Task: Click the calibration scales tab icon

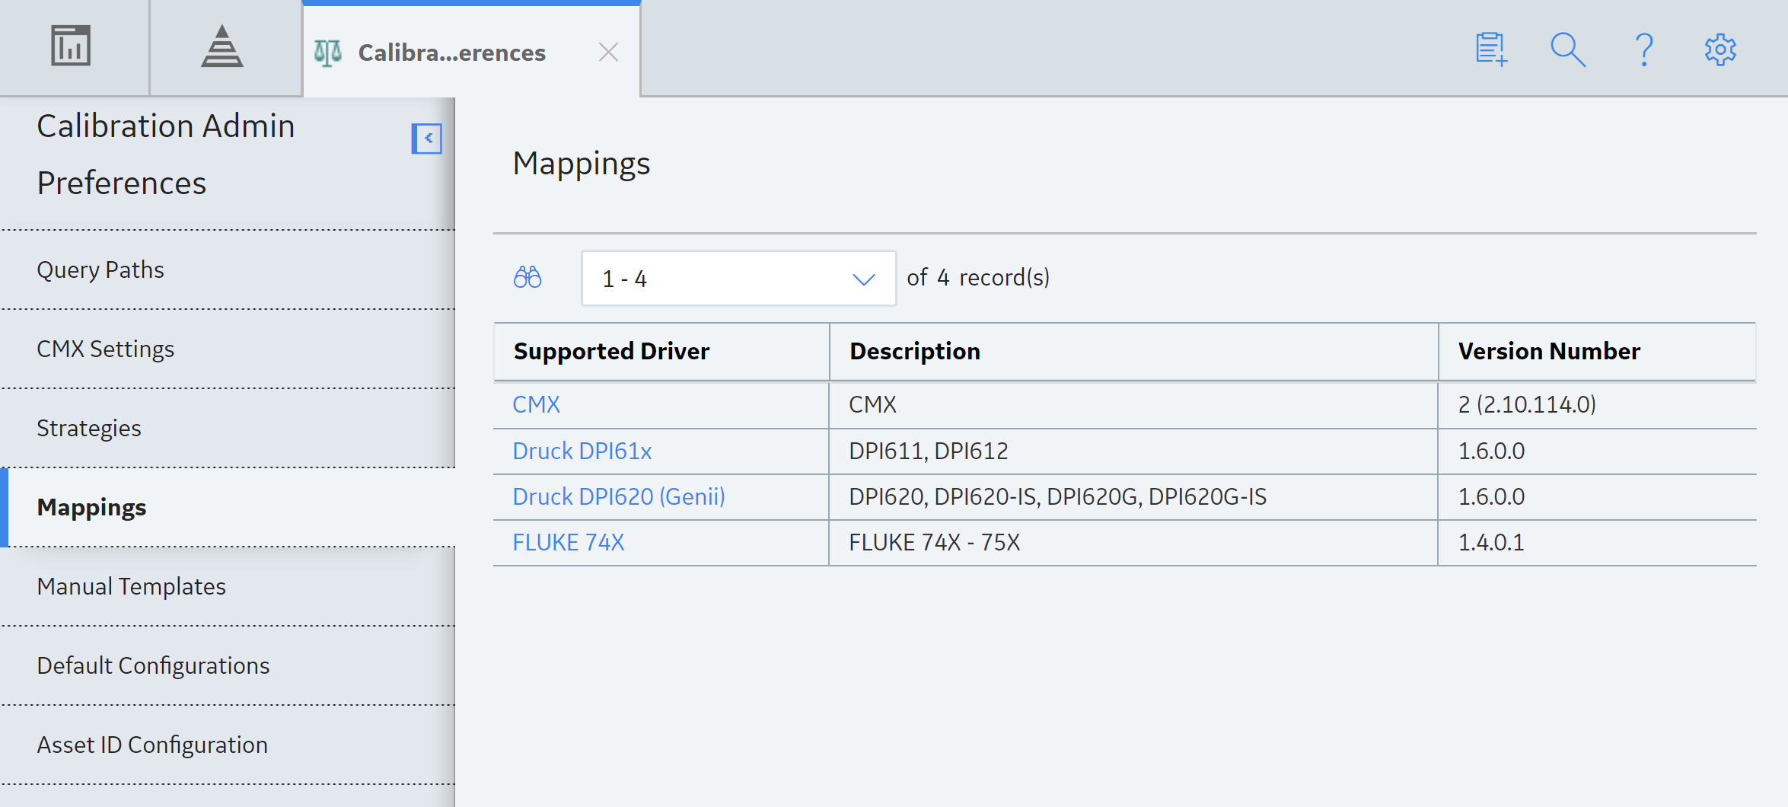Action: point(328,53)
